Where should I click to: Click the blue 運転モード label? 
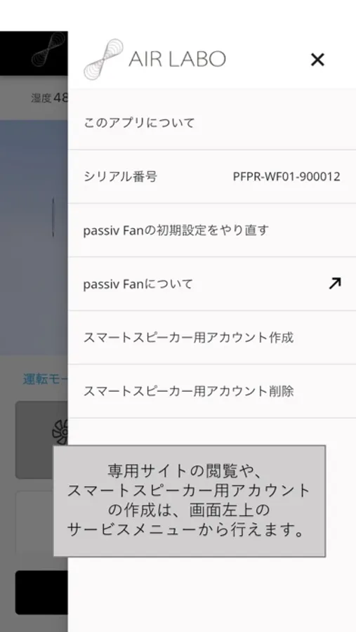point(45,379)
